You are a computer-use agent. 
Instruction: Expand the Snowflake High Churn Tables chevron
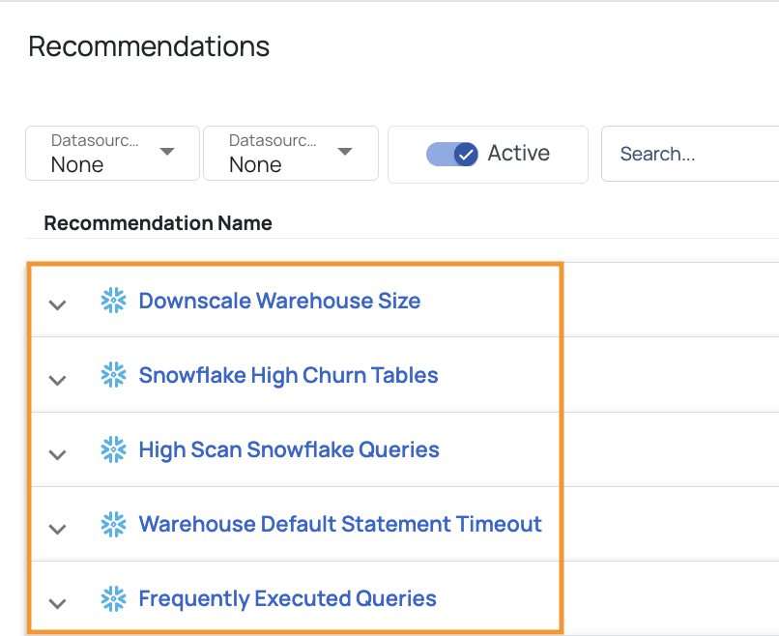pyautogui.click(x=58, y=380)
